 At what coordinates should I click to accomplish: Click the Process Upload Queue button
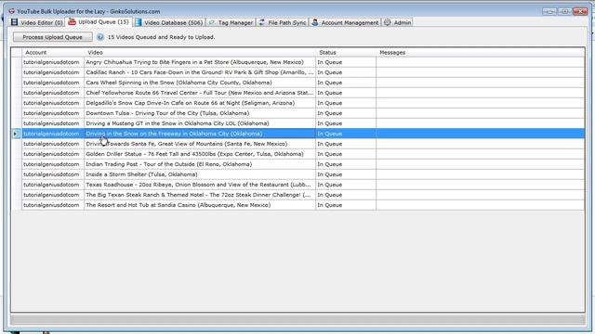[52, 37]
